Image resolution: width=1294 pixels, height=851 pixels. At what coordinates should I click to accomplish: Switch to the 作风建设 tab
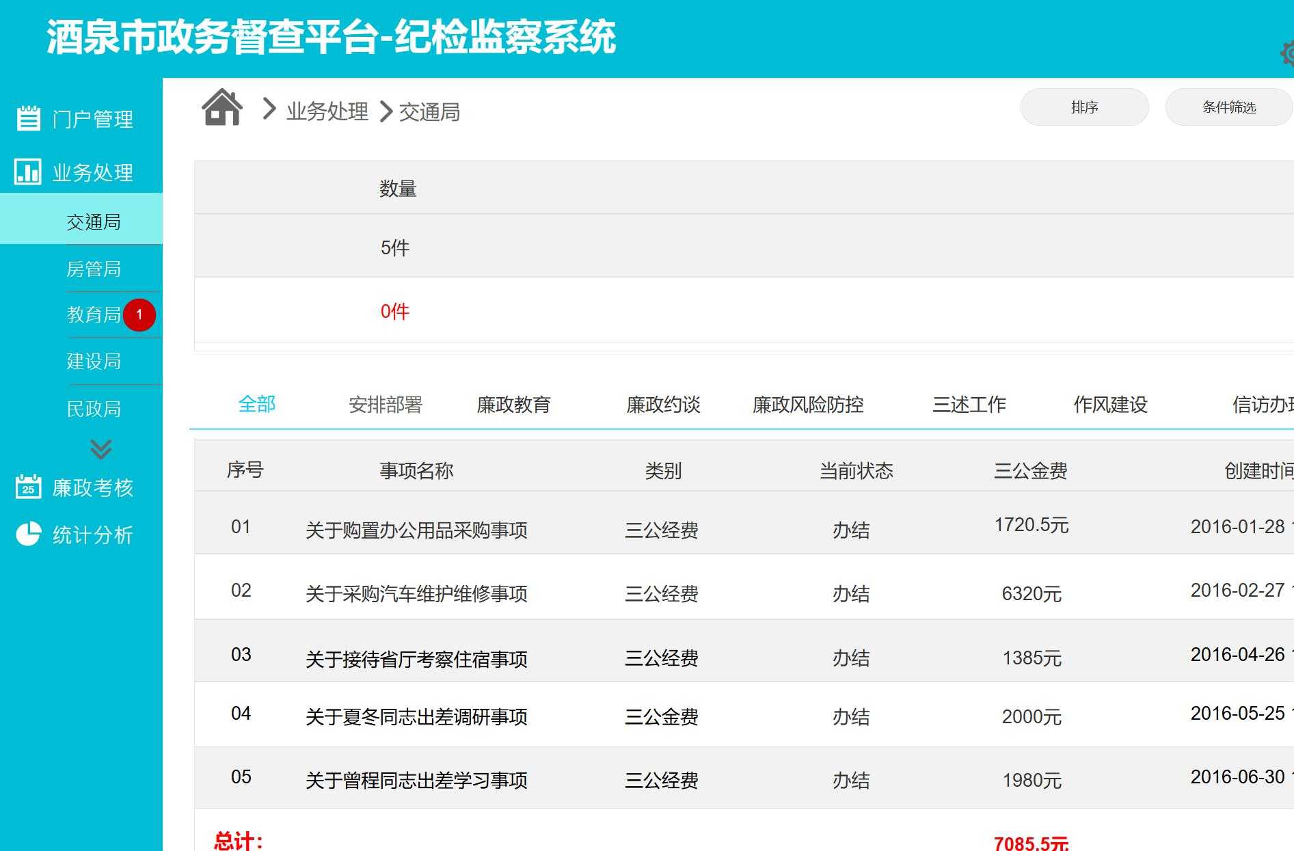point(1109,404)
